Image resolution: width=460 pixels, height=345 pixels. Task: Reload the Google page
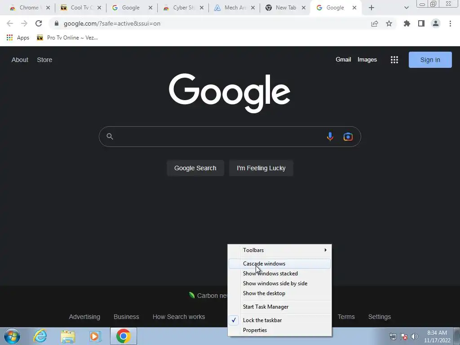tap(39, 23)
